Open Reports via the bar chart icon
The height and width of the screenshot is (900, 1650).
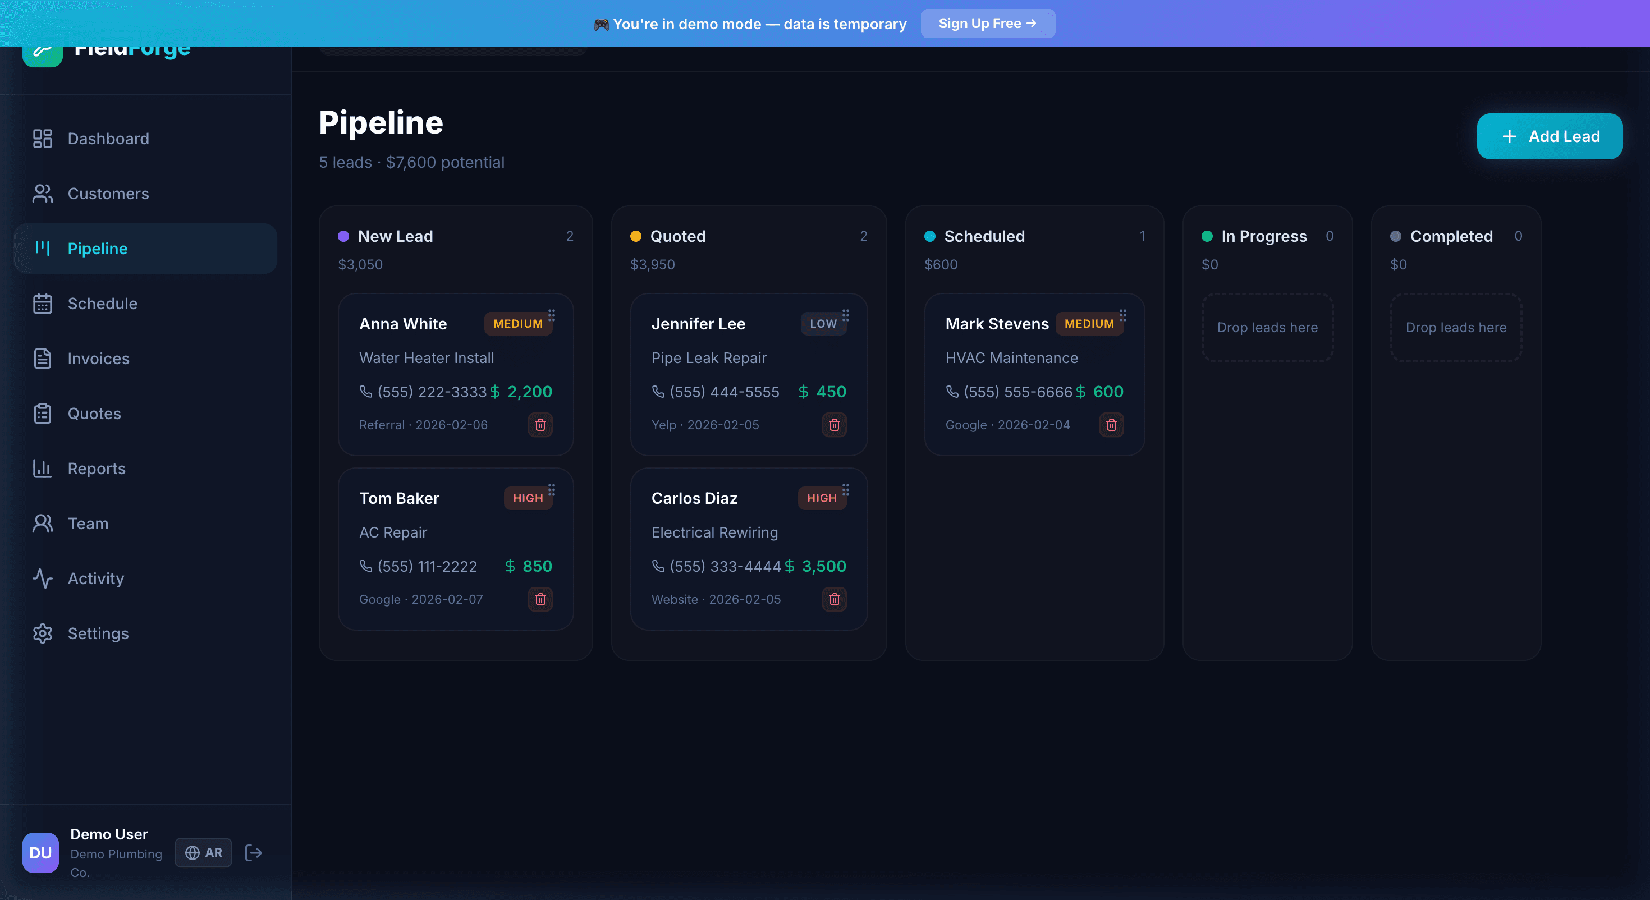[x=42, y=469]
